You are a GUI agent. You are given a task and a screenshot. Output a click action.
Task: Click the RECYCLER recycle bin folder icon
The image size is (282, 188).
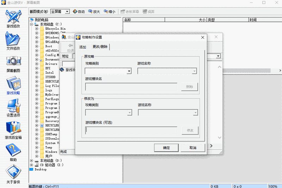click(42, 126)
